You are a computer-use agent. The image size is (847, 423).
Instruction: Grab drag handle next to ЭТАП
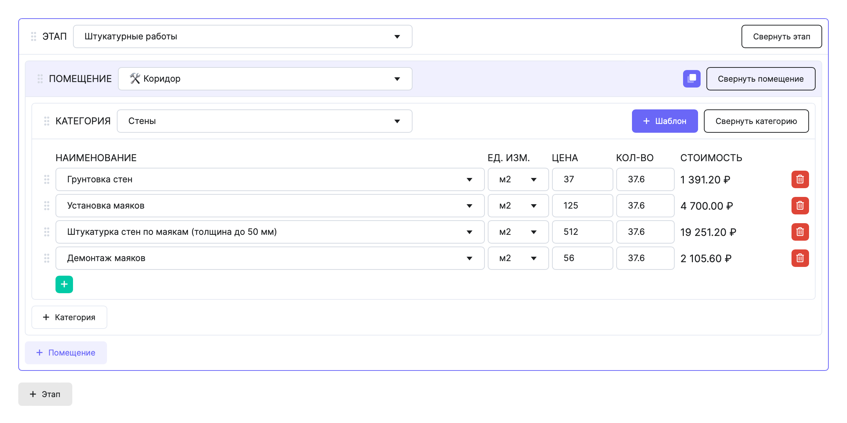click(34, 36)
